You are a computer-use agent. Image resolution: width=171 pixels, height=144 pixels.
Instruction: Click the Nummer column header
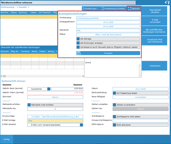[x=5, y=12]
